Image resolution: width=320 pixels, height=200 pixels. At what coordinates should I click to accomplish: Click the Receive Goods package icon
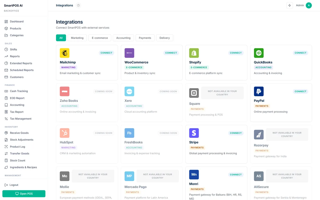click(x=6, y=133)
